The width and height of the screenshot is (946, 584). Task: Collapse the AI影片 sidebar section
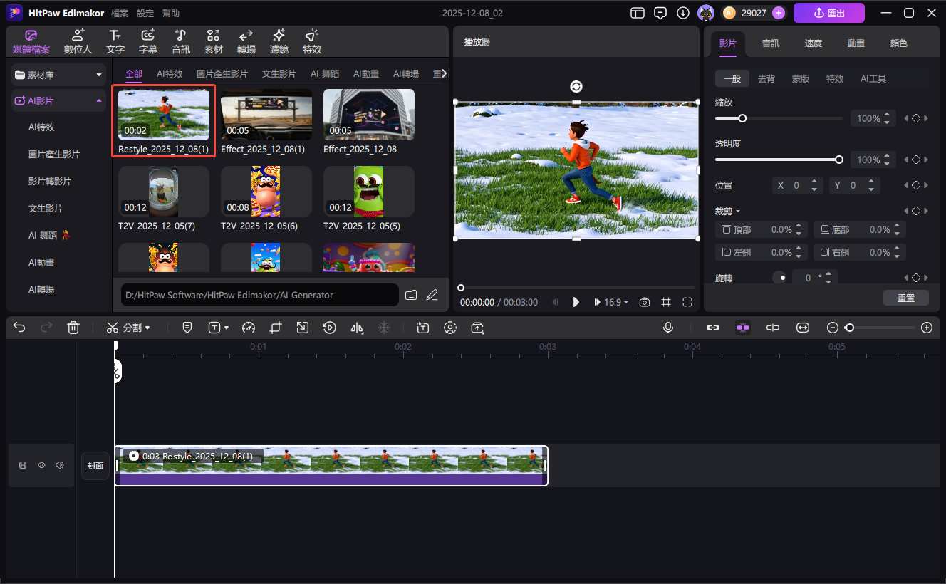click(x=98, y=101)
